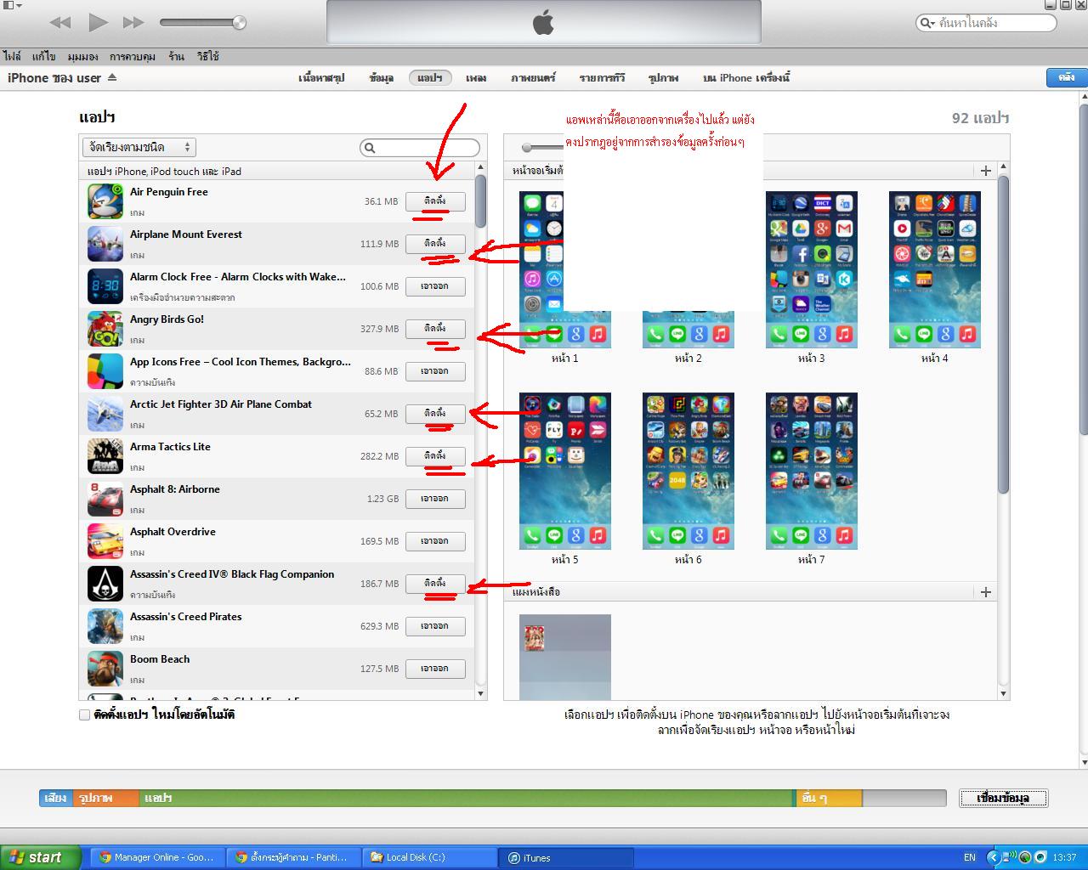Click the ค้นหาในคลัง library search field

[x=986, y=23]
